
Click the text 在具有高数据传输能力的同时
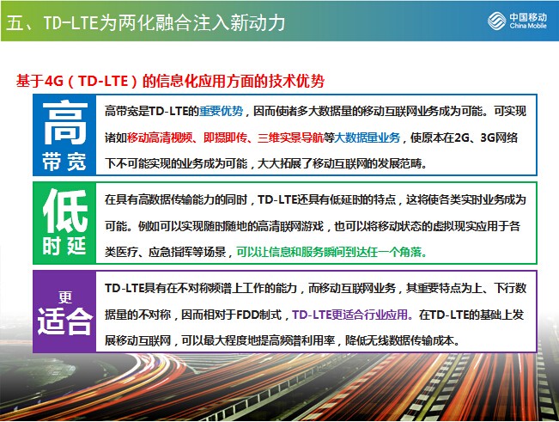pos(176,199)
